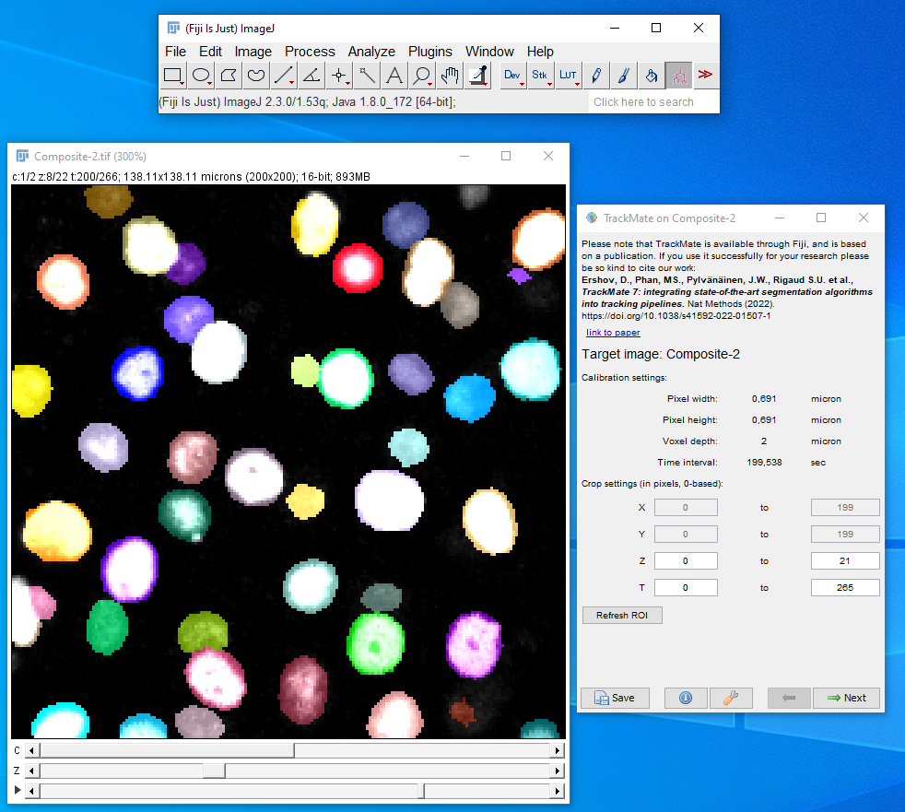This screenshot has width=905, height=812.
Task: Open TrackMate wrench settings button
Action: pos(731,698)
